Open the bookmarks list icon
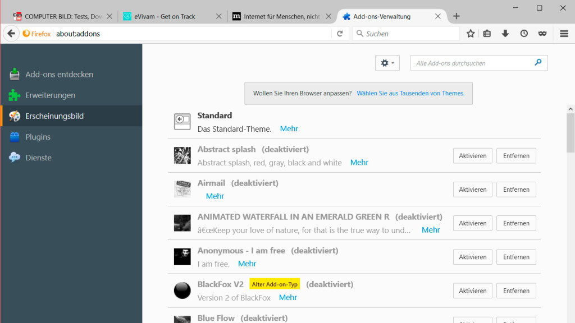Screen dimensions: 575x323 487,34
